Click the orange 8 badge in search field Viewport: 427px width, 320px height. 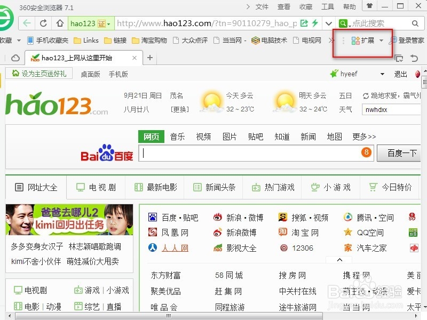[366, 152]
